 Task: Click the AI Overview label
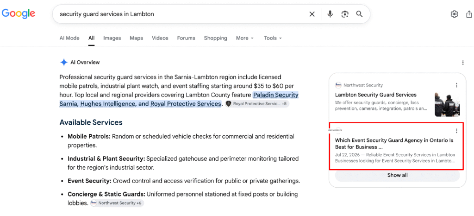[85, 62]
